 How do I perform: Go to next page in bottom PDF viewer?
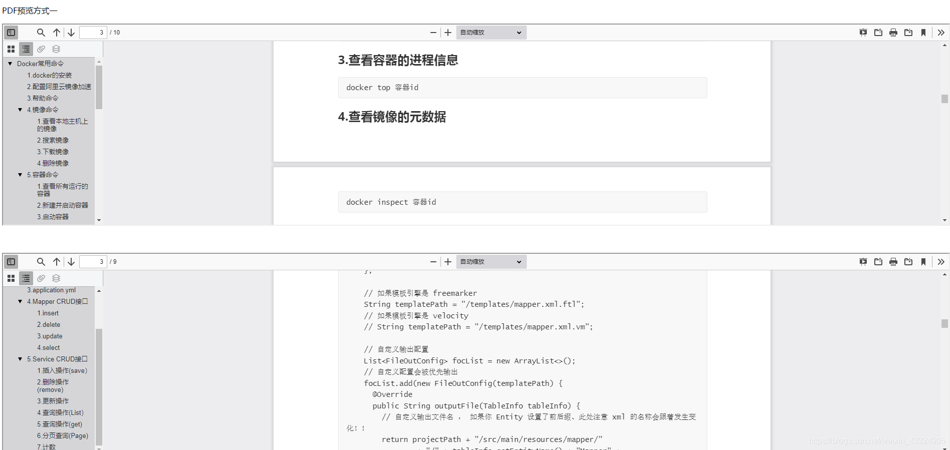tap(71, 262)
